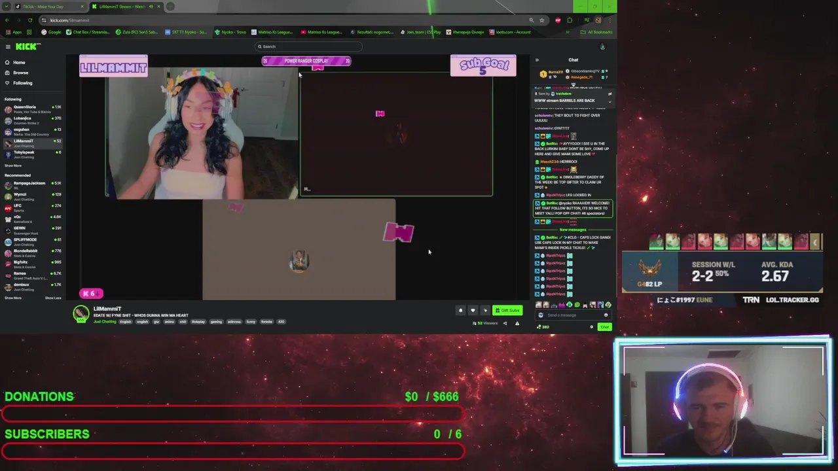Open Bigfoltz recommended channel
This screenshot has height=471, width=838.
(x=33, y=264)
